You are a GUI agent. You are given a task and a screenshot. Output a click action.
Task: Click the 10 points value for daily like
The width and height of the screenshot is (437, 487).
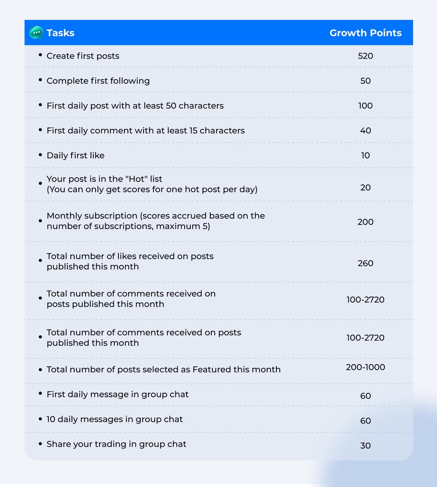(x=365, y=155)
